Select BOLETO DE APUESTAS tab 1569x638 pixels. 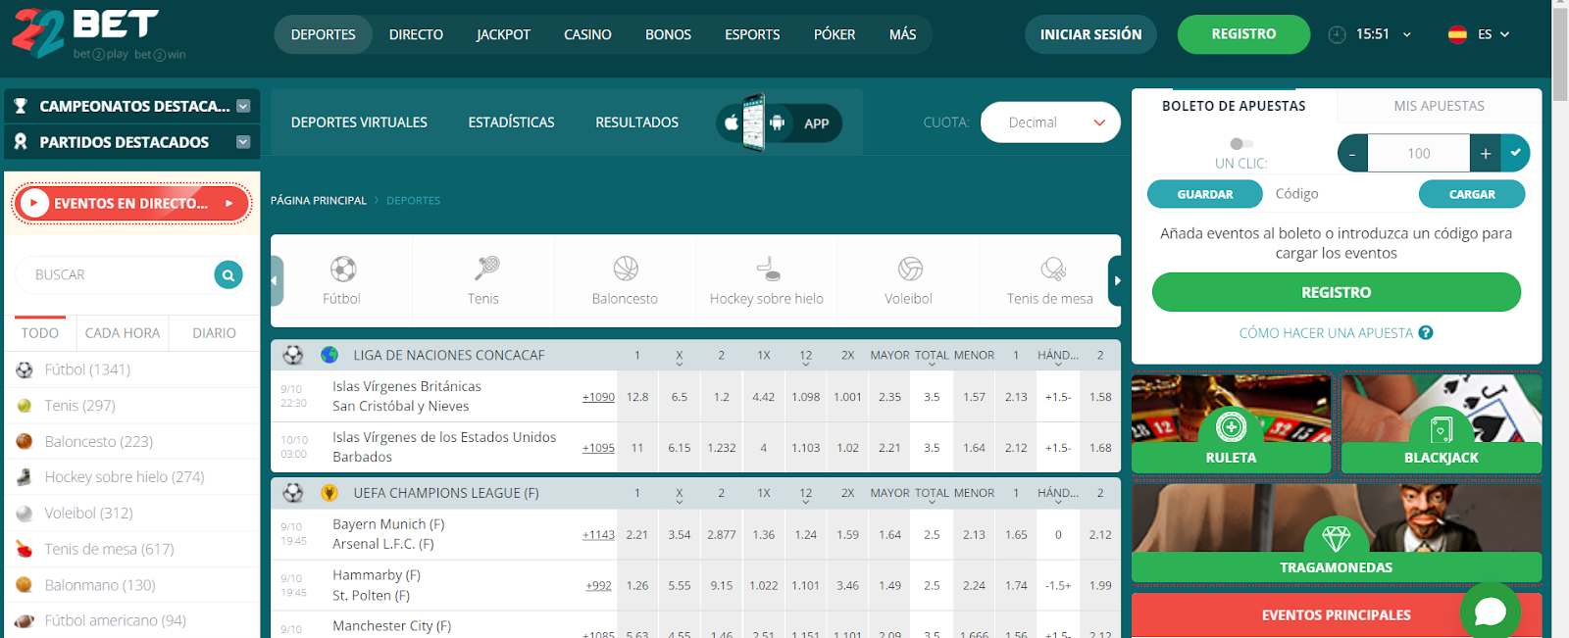(x=1234, y=106)
